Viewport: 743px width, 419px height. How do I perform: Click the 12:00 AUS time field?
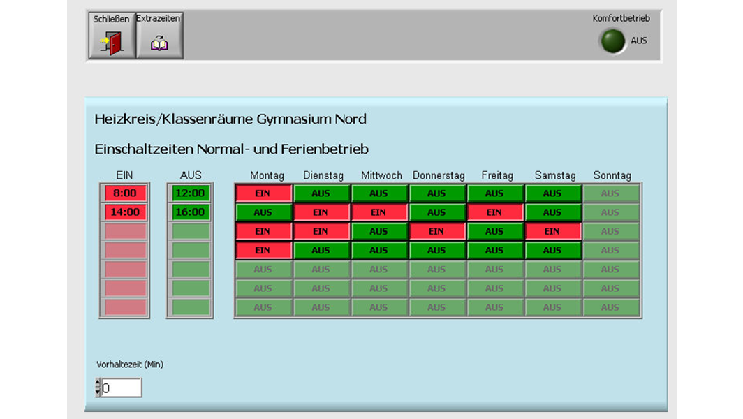[x=190, y=193]
